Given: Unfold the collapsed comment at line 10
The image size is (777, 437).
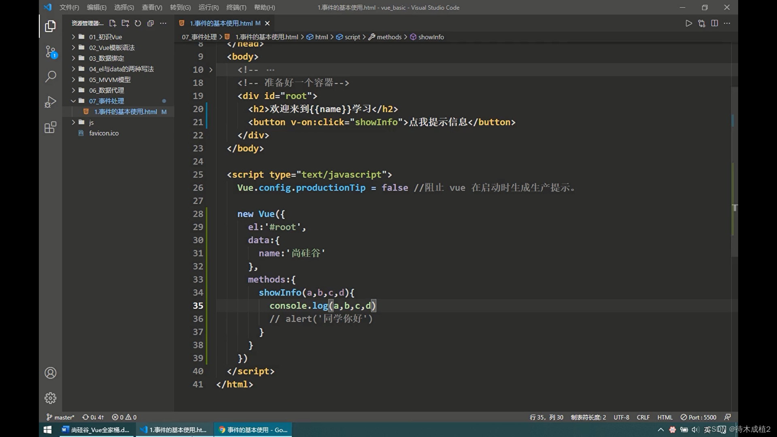Looking at the screenshot, I should [x=211, y=70].
